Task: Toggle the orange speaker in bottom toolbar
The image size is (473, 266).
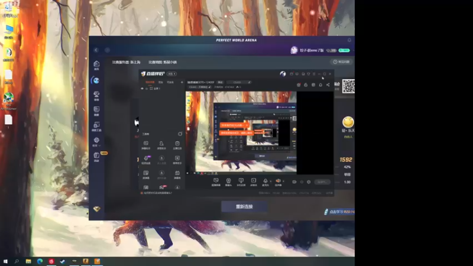Action: click(x=278, y=182)
